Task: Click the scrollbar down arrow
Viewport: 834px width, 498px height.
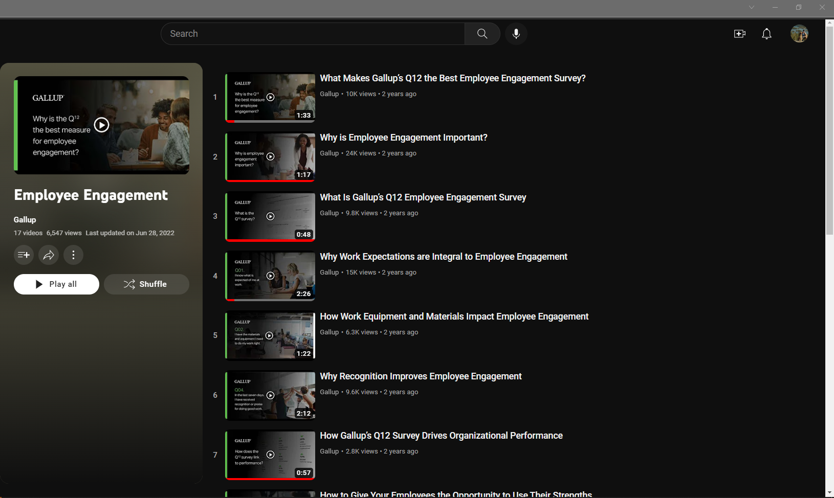Action: click(x=829, y=493)
